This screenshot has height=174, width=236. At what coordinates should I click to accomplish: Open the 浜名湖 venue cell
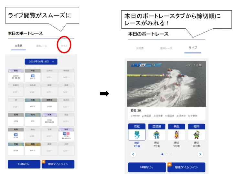(x=33, y=90)
